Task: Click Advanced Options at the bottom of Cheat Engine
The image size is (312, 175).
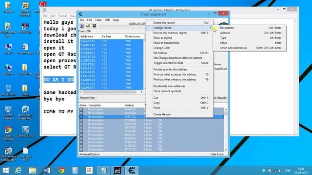Action: [89, 154]
